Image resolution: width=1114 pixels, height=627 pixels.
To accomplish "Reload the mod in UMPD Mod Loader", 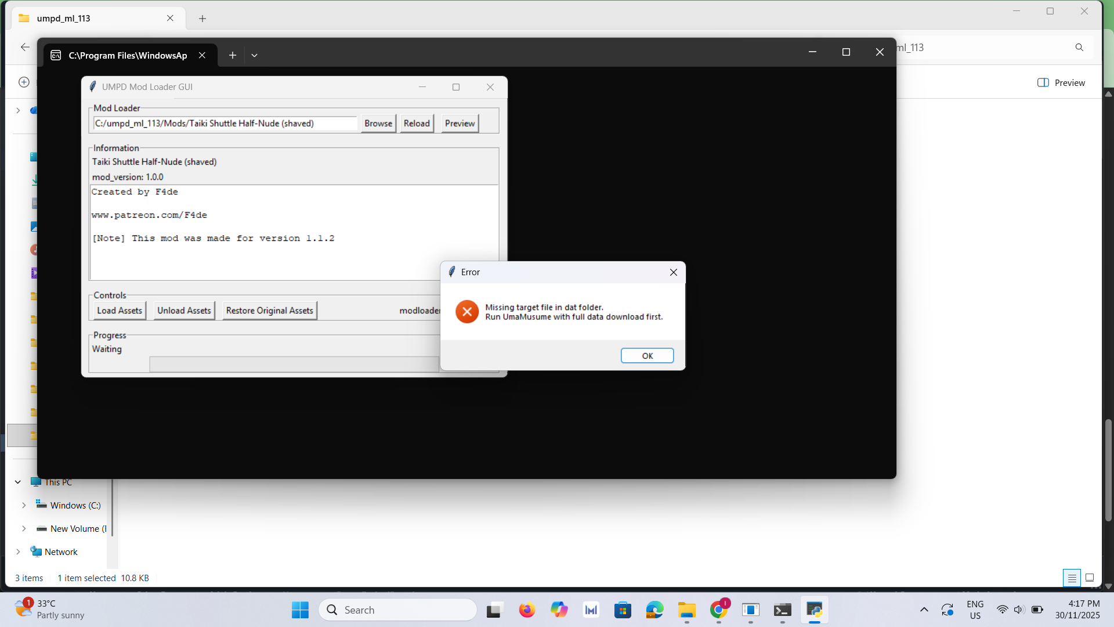I will pos(417,124).
